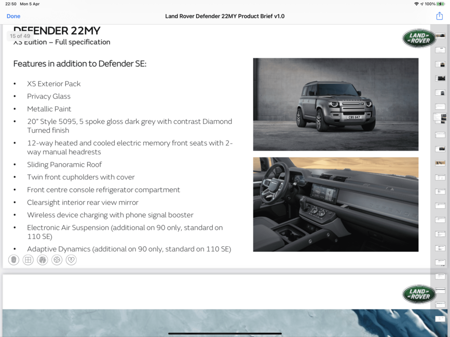Open the topmost page thumbnail in the strip
The height and width of the screenshot is (337, 450).
(440, 36)
